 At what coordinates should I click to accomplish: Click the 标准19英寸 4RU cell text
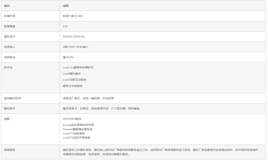(73, 16)
